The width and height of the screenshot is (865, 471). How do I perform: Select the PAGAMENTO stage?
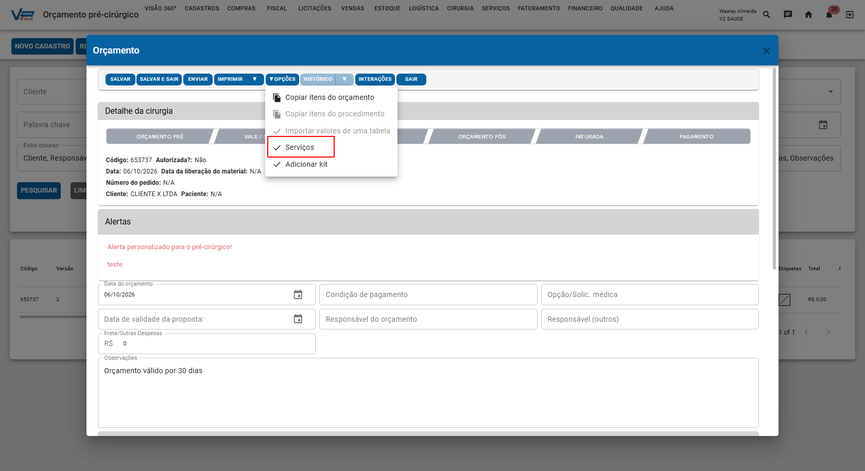coord(696,136)
